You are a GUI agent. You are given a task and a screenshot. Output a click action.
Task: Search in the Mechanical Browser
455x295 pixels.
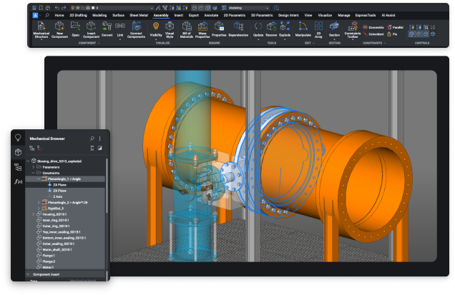pyautogui.click(x=92, y=138)
